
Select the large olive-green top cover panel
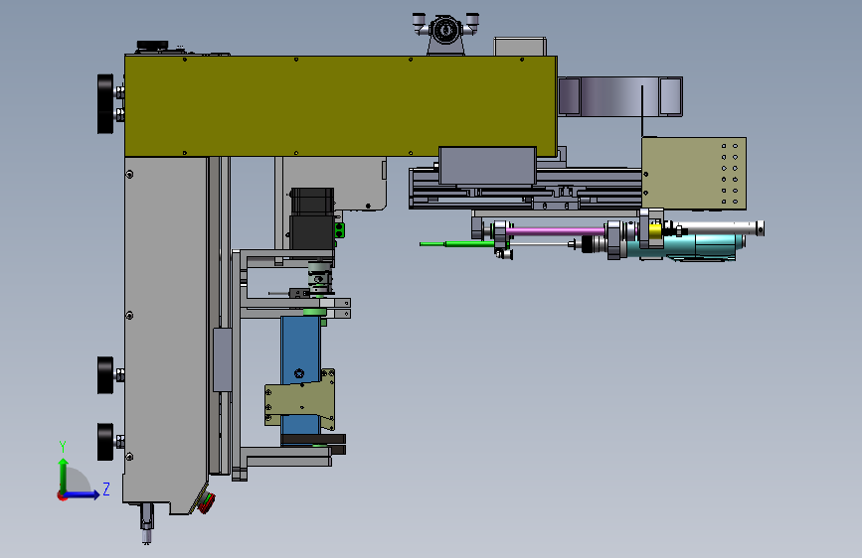pos(341,106)
